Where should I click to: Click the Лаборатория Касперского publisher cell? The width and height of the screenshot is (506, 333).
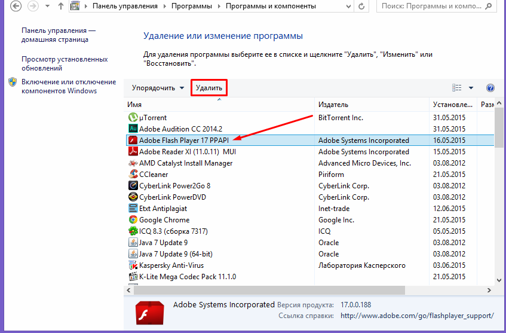362,265
